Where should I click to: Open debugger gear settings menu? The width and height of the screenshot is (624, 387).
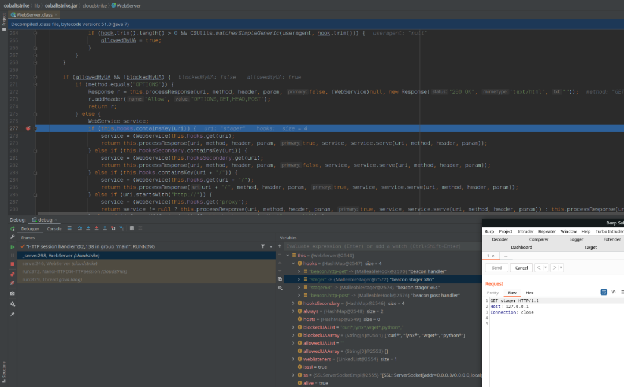point(12,304)
